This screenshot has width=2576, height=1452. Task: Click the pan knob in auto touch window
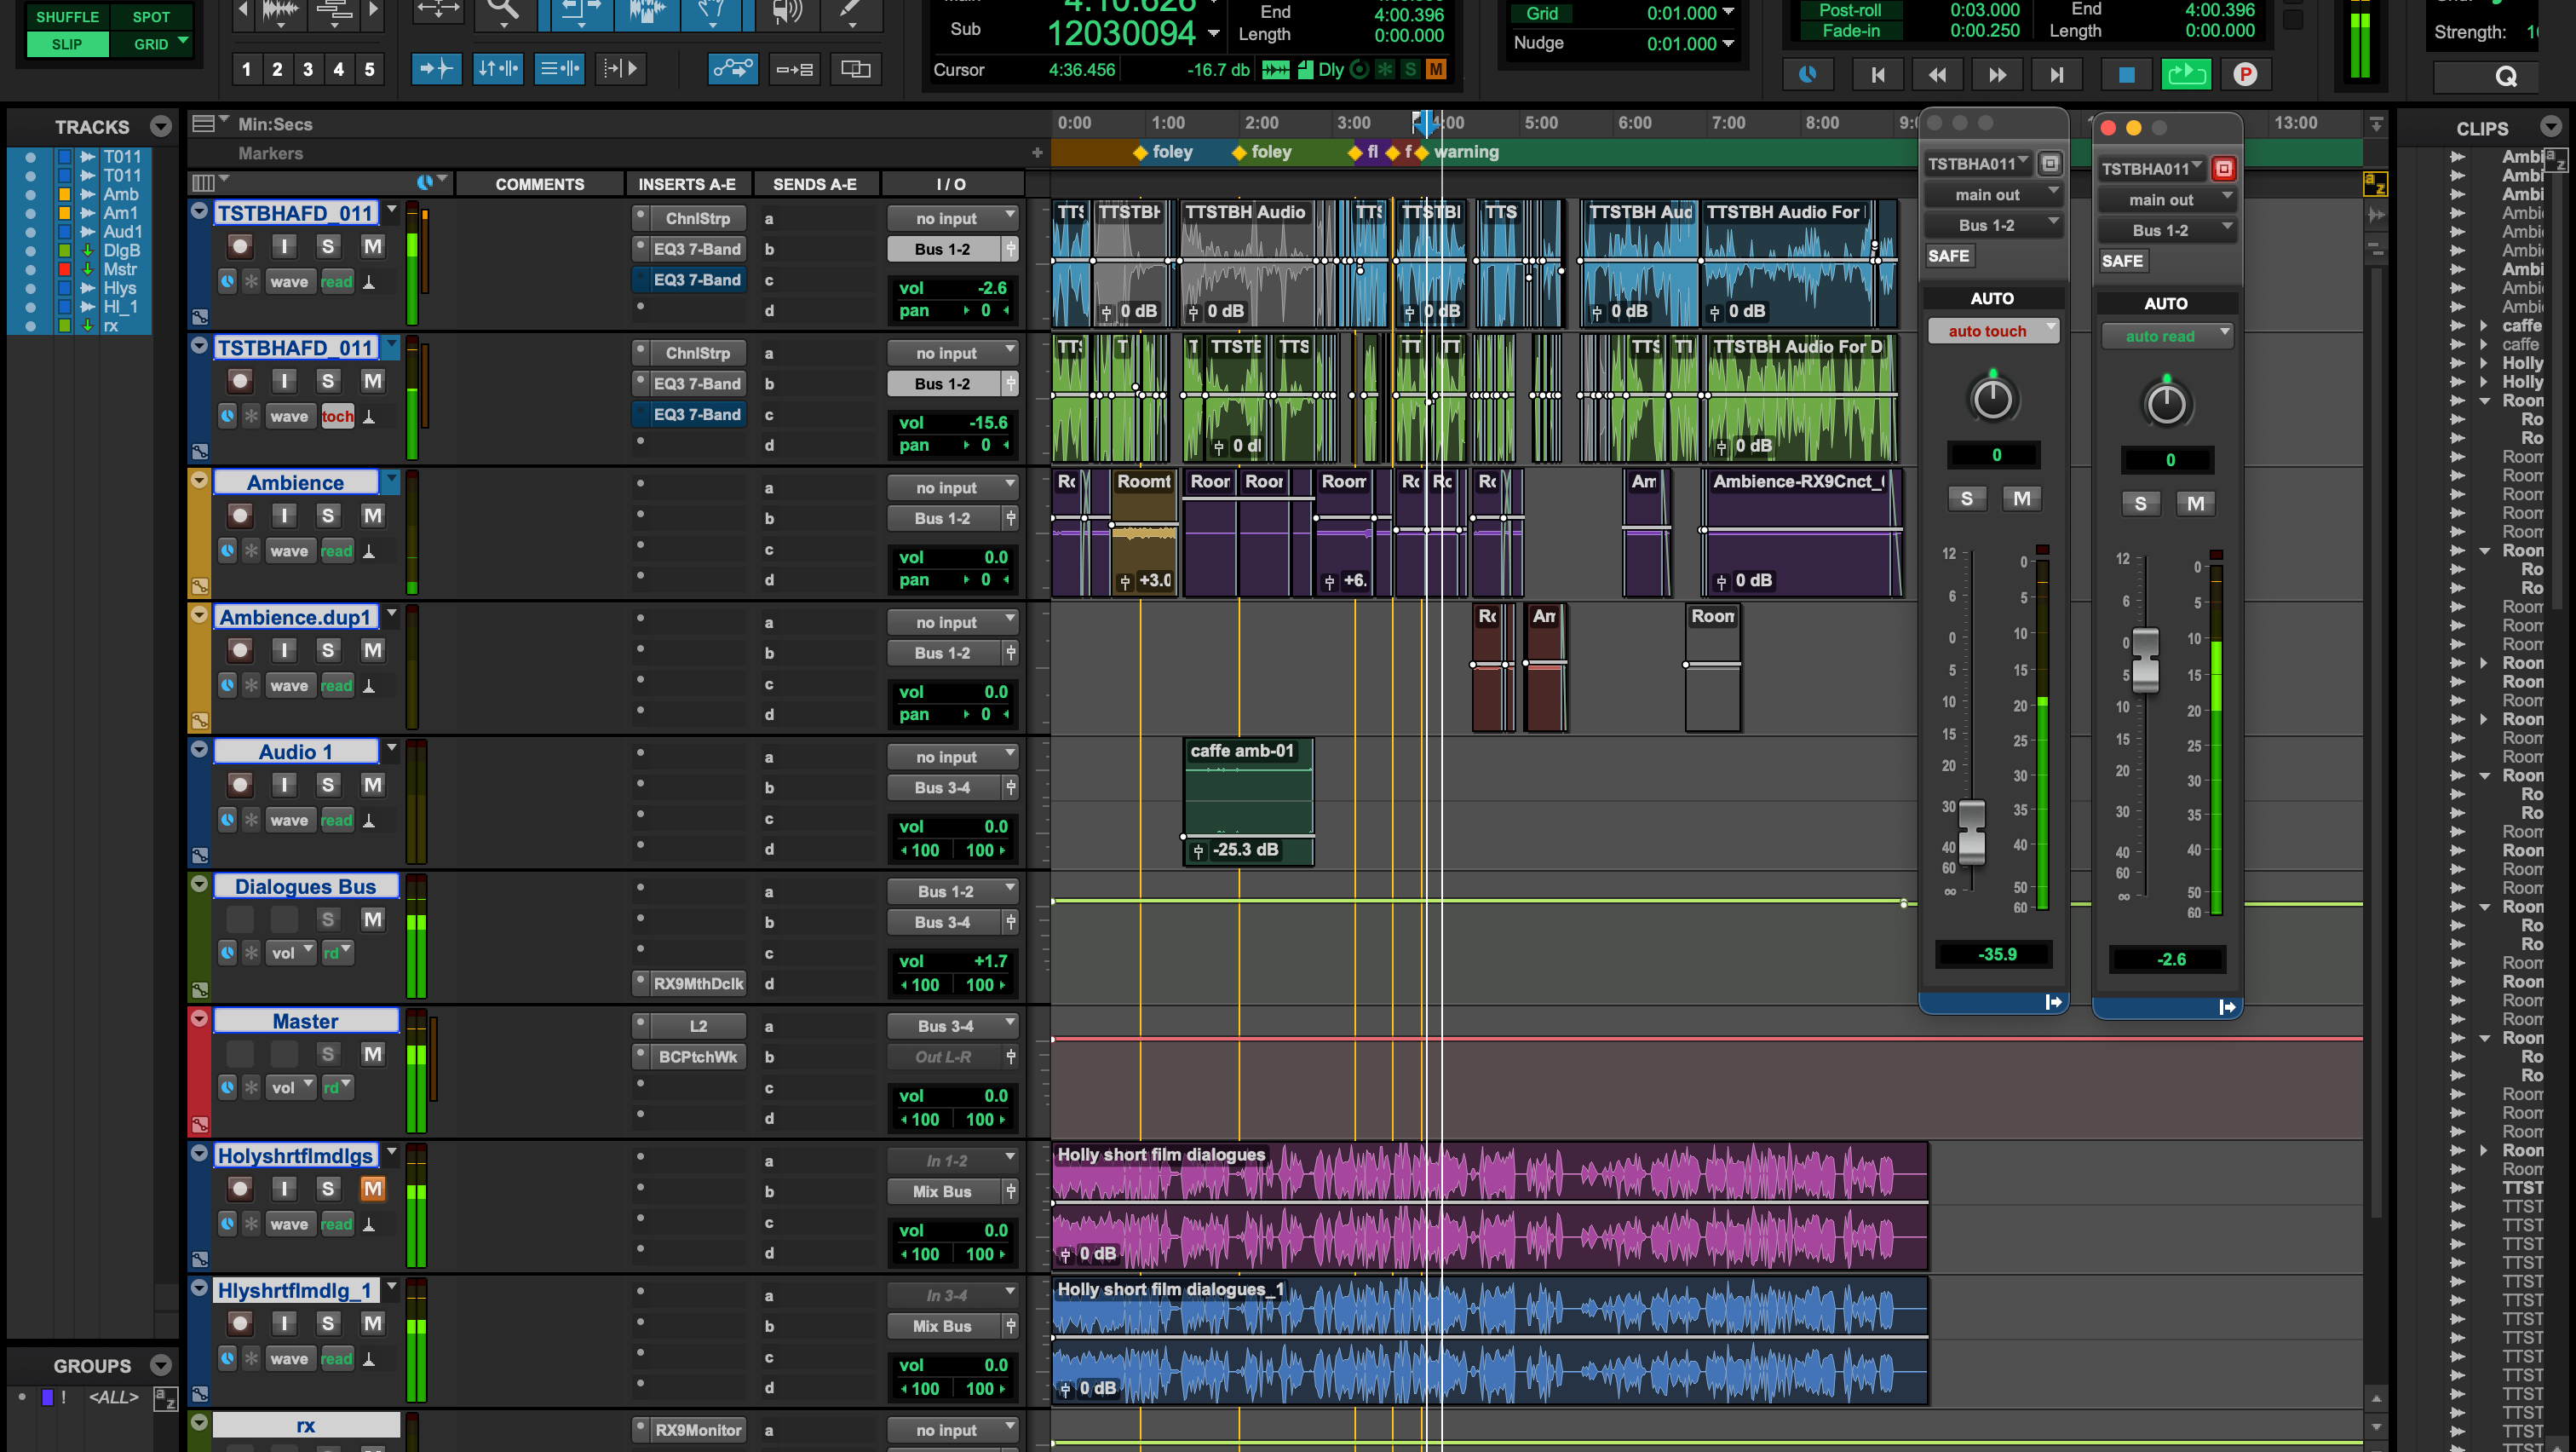1992,398
